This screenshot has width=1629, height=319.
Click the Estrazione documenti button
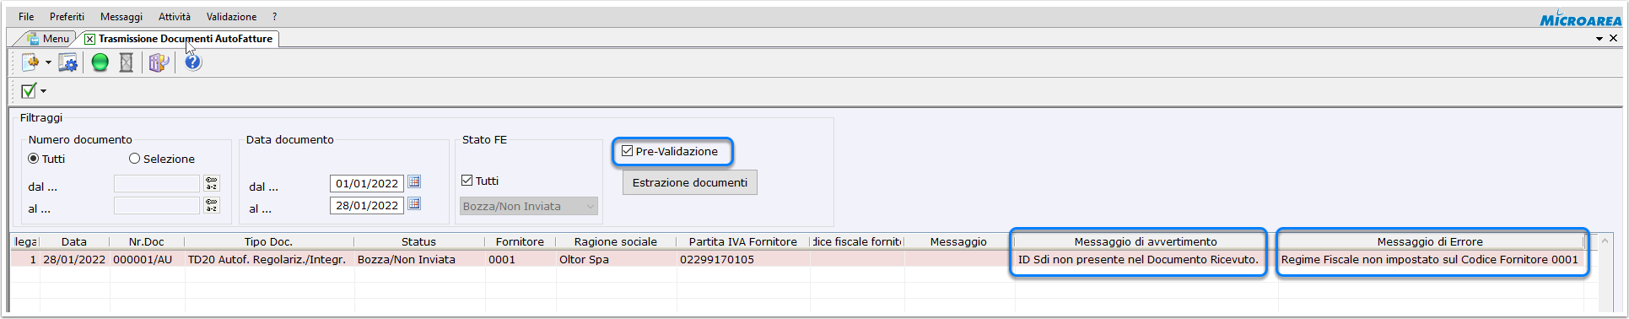click(x=690, y=182)
